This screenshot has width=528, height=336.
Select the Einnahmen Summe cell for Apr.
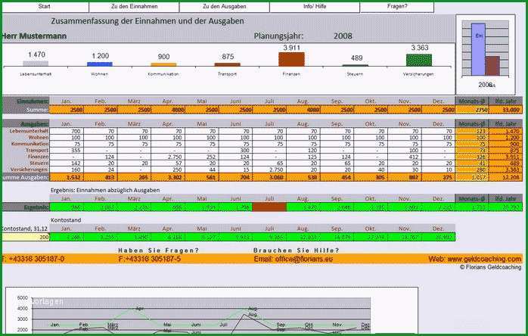[x=169, y=110]
